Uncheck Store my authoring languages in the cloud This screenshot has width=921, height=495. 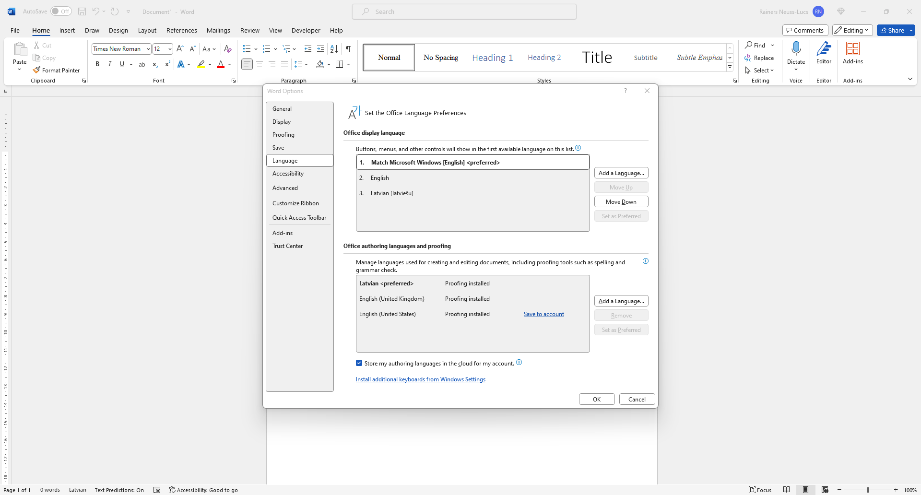tap(359, 363)
